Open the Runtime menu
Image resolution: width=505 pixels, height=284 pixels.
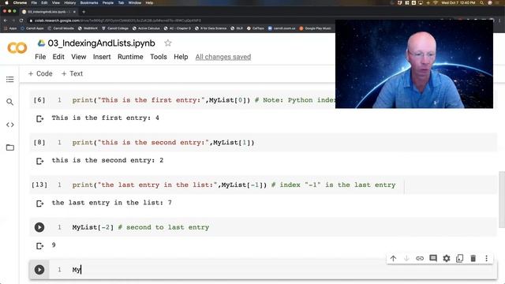click(x=130, y=57)
